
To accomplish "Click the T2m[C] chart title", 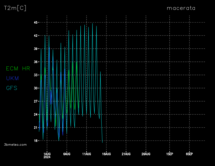I will (x=15, y=8).
